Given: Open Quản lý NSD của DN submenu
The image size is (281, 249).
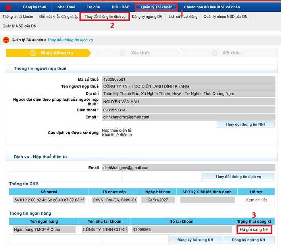Looking at the screenshot, I should [x=19, y=26].
